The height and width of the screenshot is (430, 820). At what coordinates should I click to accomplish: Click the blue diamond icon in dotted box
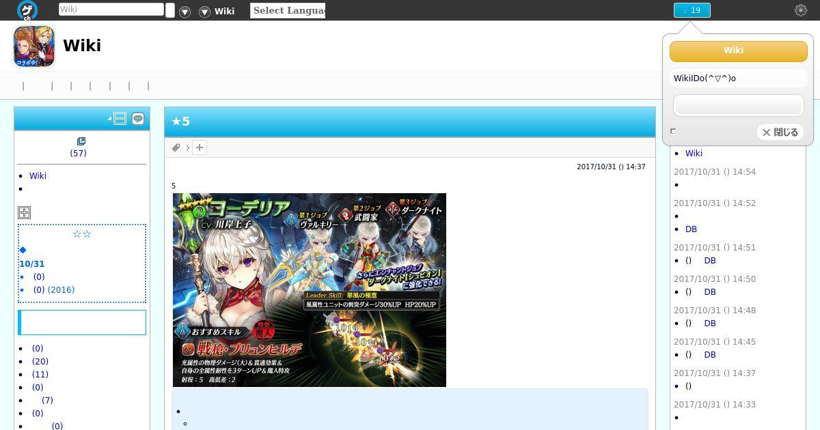pyautogui.click(x=23, y=250)
